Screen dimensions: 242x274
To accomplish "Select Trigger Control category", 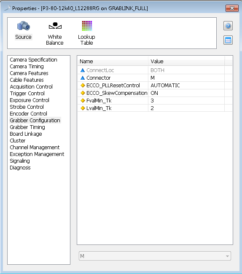I will pyautogui.click(x=27, y=94).
